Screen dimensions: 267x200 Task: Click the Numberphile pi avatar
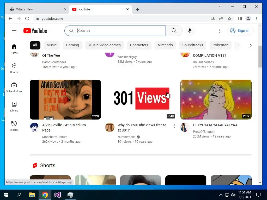point(110,127)
